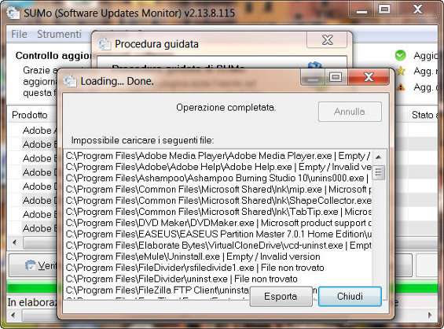Click the failed files list scroll up arrow
The width and height of the screenshot is (444, 329).
378,157
